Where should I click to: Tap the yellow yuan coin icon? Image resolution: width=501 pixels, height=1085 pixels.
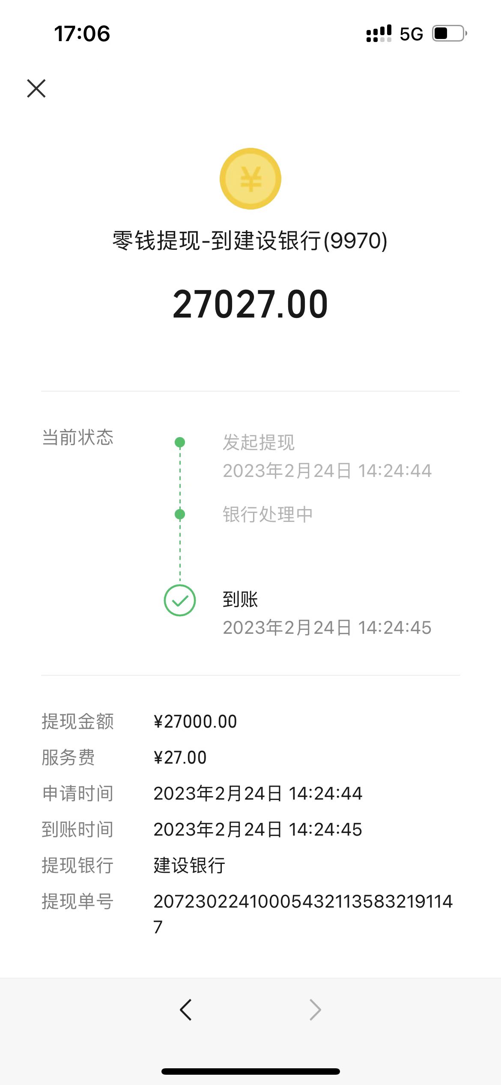coord(250,179)
